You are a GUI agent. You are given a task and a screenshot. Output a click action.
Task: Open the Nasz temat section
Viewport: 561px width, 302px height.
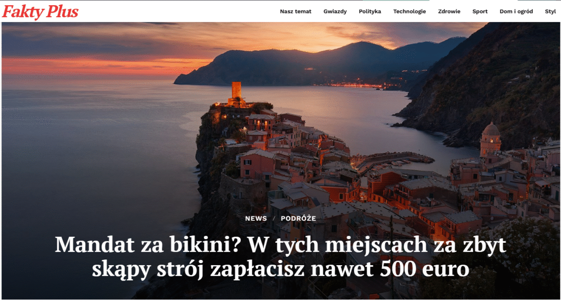pyautogui.click(x=295, y=12)
